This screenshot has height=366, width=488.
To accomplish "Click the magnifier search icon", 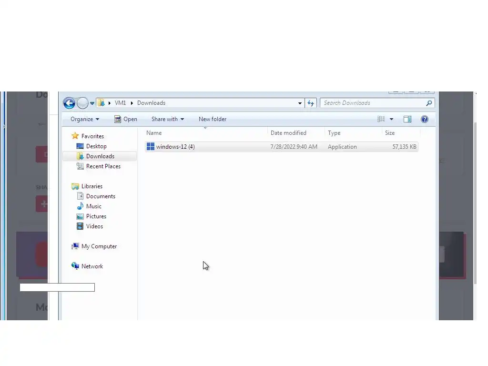I will [x=429, y=103].
